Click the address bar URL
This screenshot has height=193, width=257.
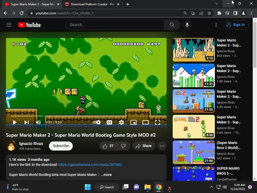(65, 13)
